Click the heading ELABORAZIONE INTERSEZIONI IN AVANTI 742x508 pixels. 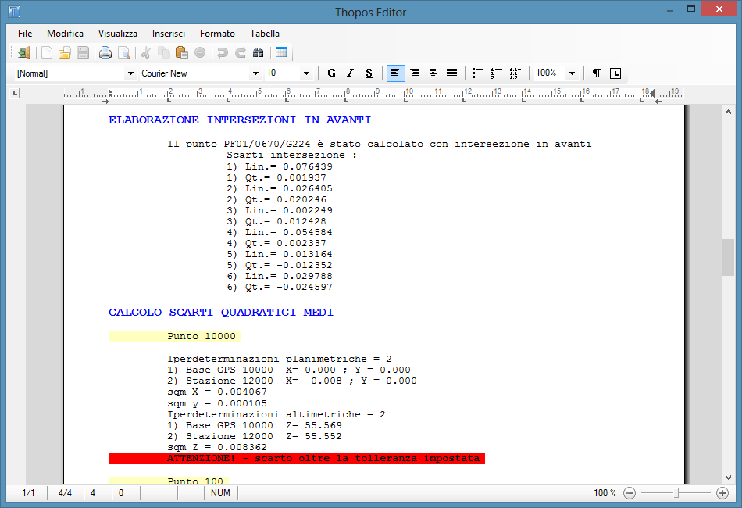(240, 120)
